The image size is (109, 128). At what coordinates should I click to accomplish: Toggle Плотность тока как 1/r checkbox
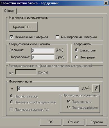pyautogui.click(x=12, y=109)
